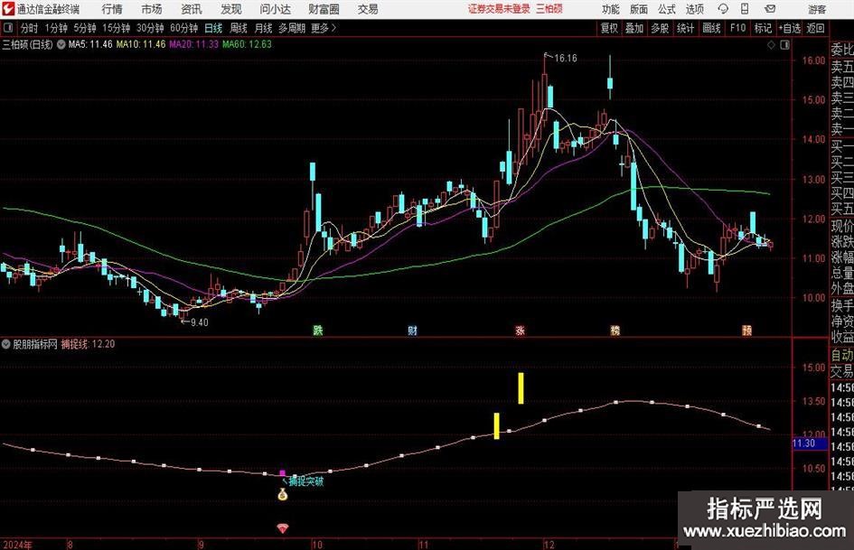
Task: Click the taller yellow signal bar
Action: click(521, 388)
